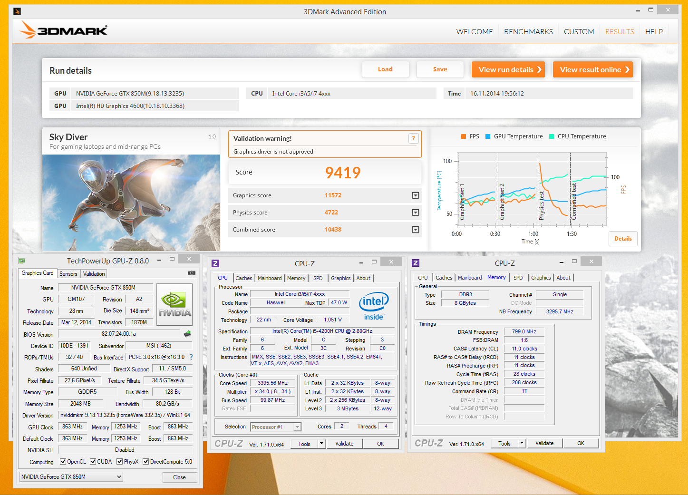This screenshot has width=688, height=495.
Task: Open Graphics tab in the CPU-Z Memory window
Action: [541, 278]
